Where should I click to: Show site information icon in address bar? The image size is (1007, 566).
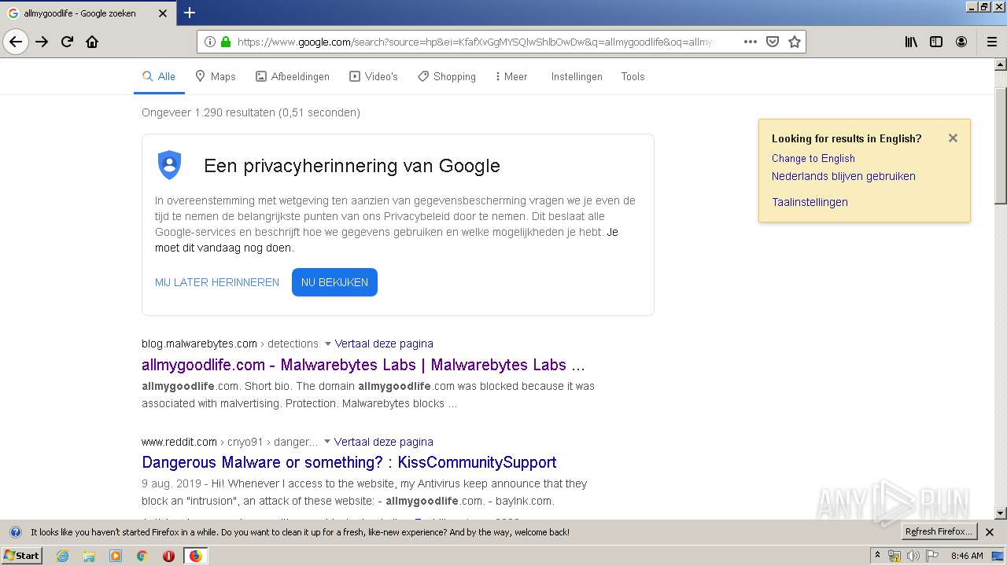[x=210, y=42]
